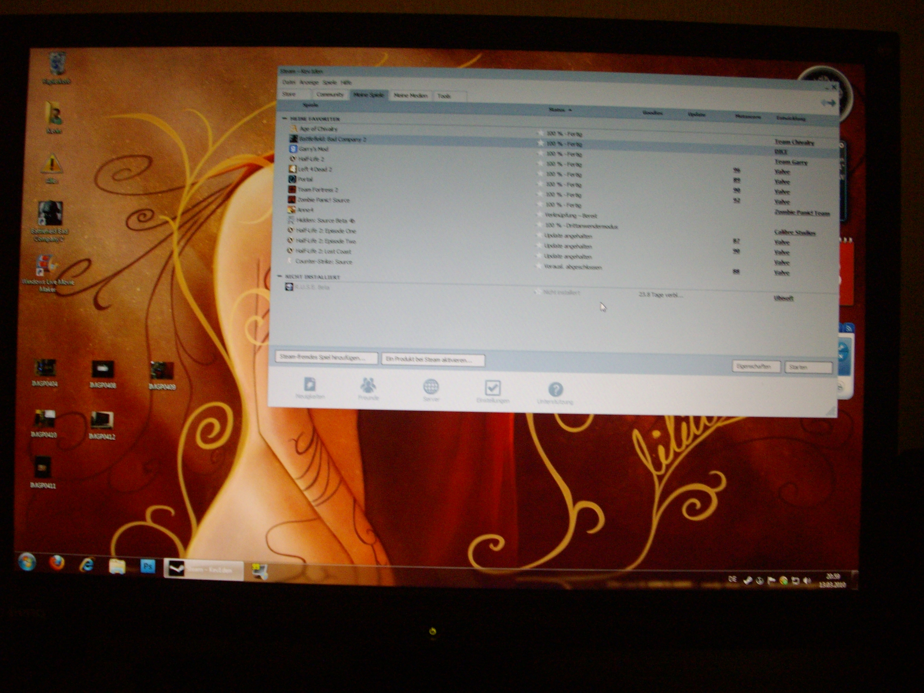The image size is (924, 693).
Task: Switch to the Tools tab
Action: [x=449, y=96]
